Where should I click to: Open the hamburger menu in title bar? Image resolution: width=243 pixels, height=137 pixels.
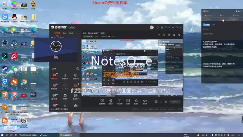click(169, 27)
